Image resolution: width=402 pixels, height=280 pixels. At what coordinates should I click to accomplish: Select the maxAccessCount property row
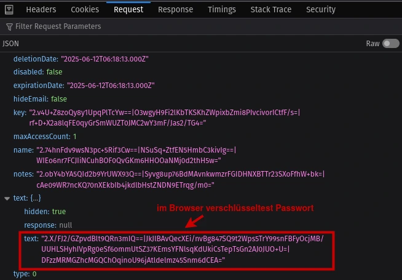point(201,137)
